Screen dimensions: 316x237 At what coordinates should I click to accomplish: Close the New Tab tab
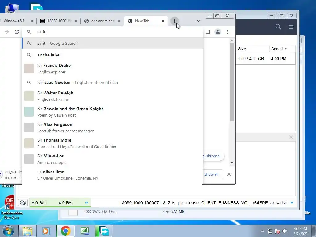click(x=163, y=21)
